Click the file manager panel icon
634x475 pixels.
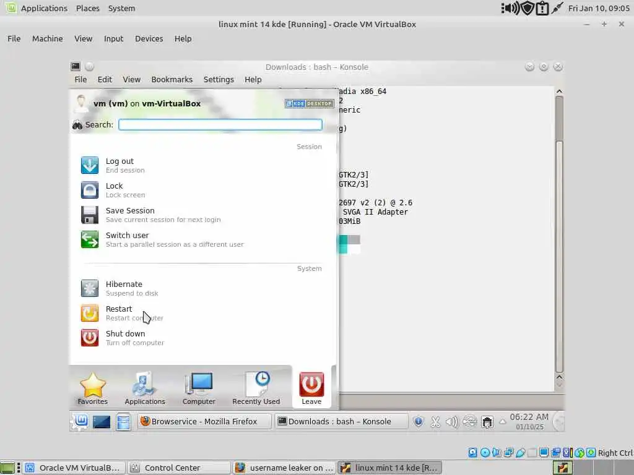123,422
